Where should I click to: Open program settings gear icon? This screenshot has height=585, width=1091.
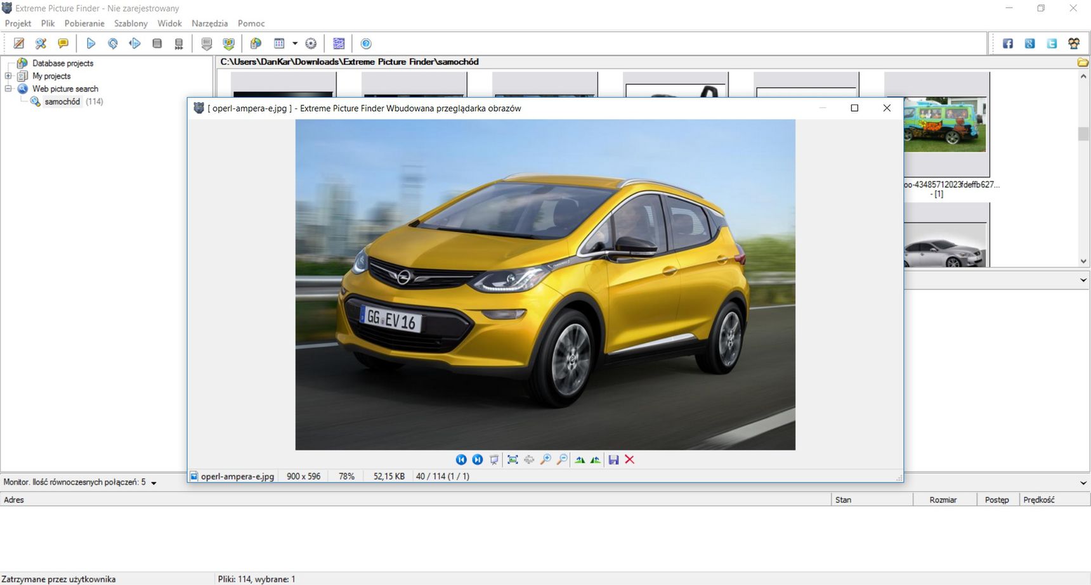tap(311, 44)
